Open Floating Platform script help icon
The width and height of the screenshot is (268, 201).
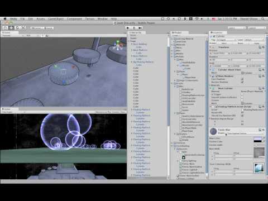(260, 107)
